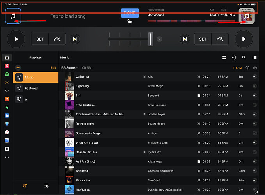This screenshot has width=265, height=195.
Task: Open the brightness/settings sun icon in library header
Action: [234, 58]
